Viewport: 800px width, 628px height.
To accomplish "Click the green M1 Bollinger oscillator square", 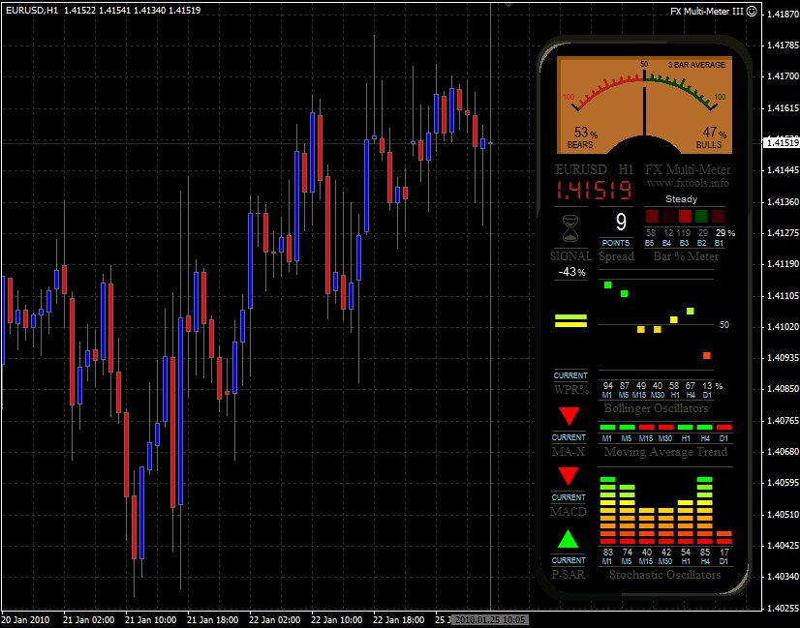I will (x=607, y=284).
